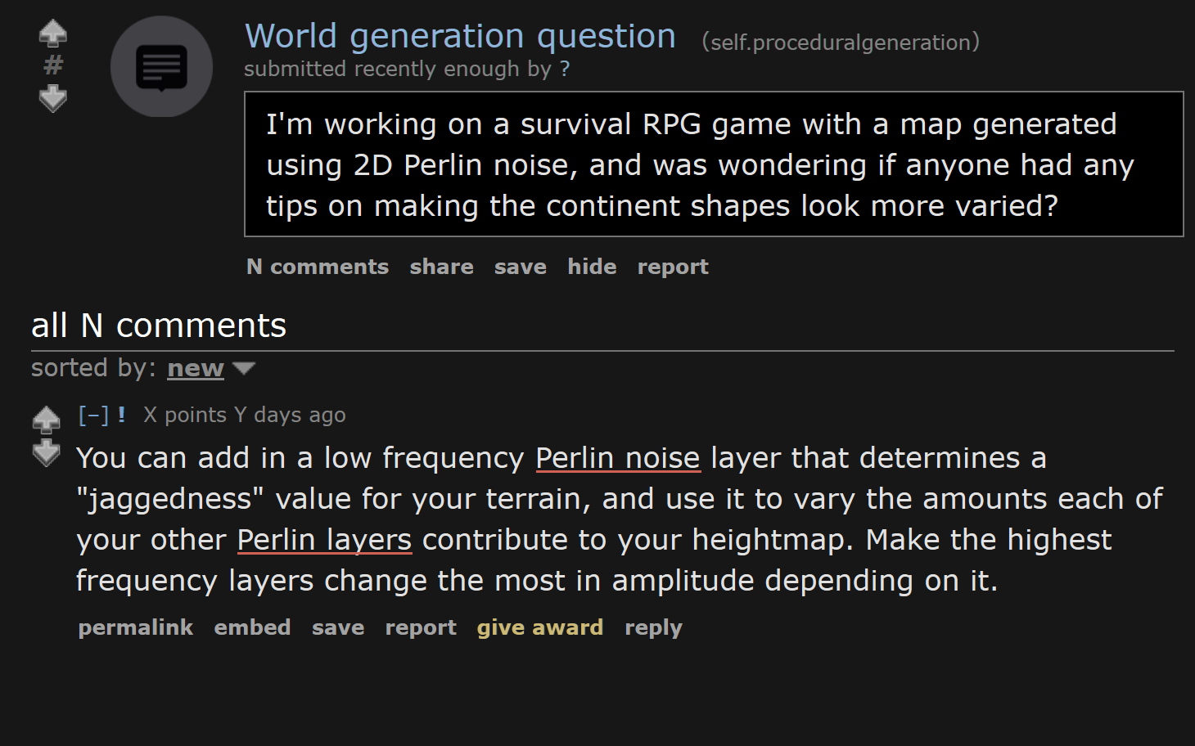The width and height of the screenshot is (1195, 746).
Task: Hide the post
Action: point(593,267)
